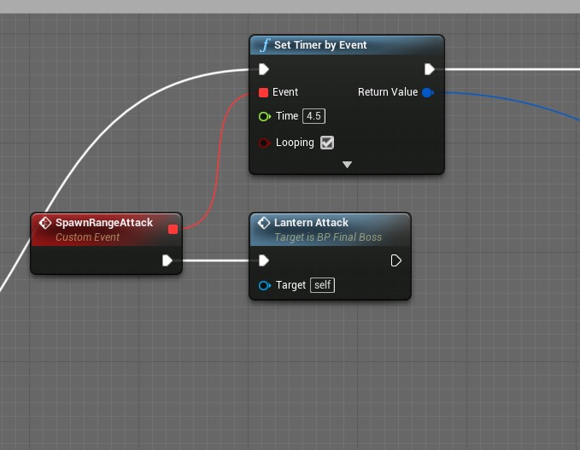Click the exec input pin on Lantern Attack
This screenshot has width=580, height=450.
coord(264,260)
